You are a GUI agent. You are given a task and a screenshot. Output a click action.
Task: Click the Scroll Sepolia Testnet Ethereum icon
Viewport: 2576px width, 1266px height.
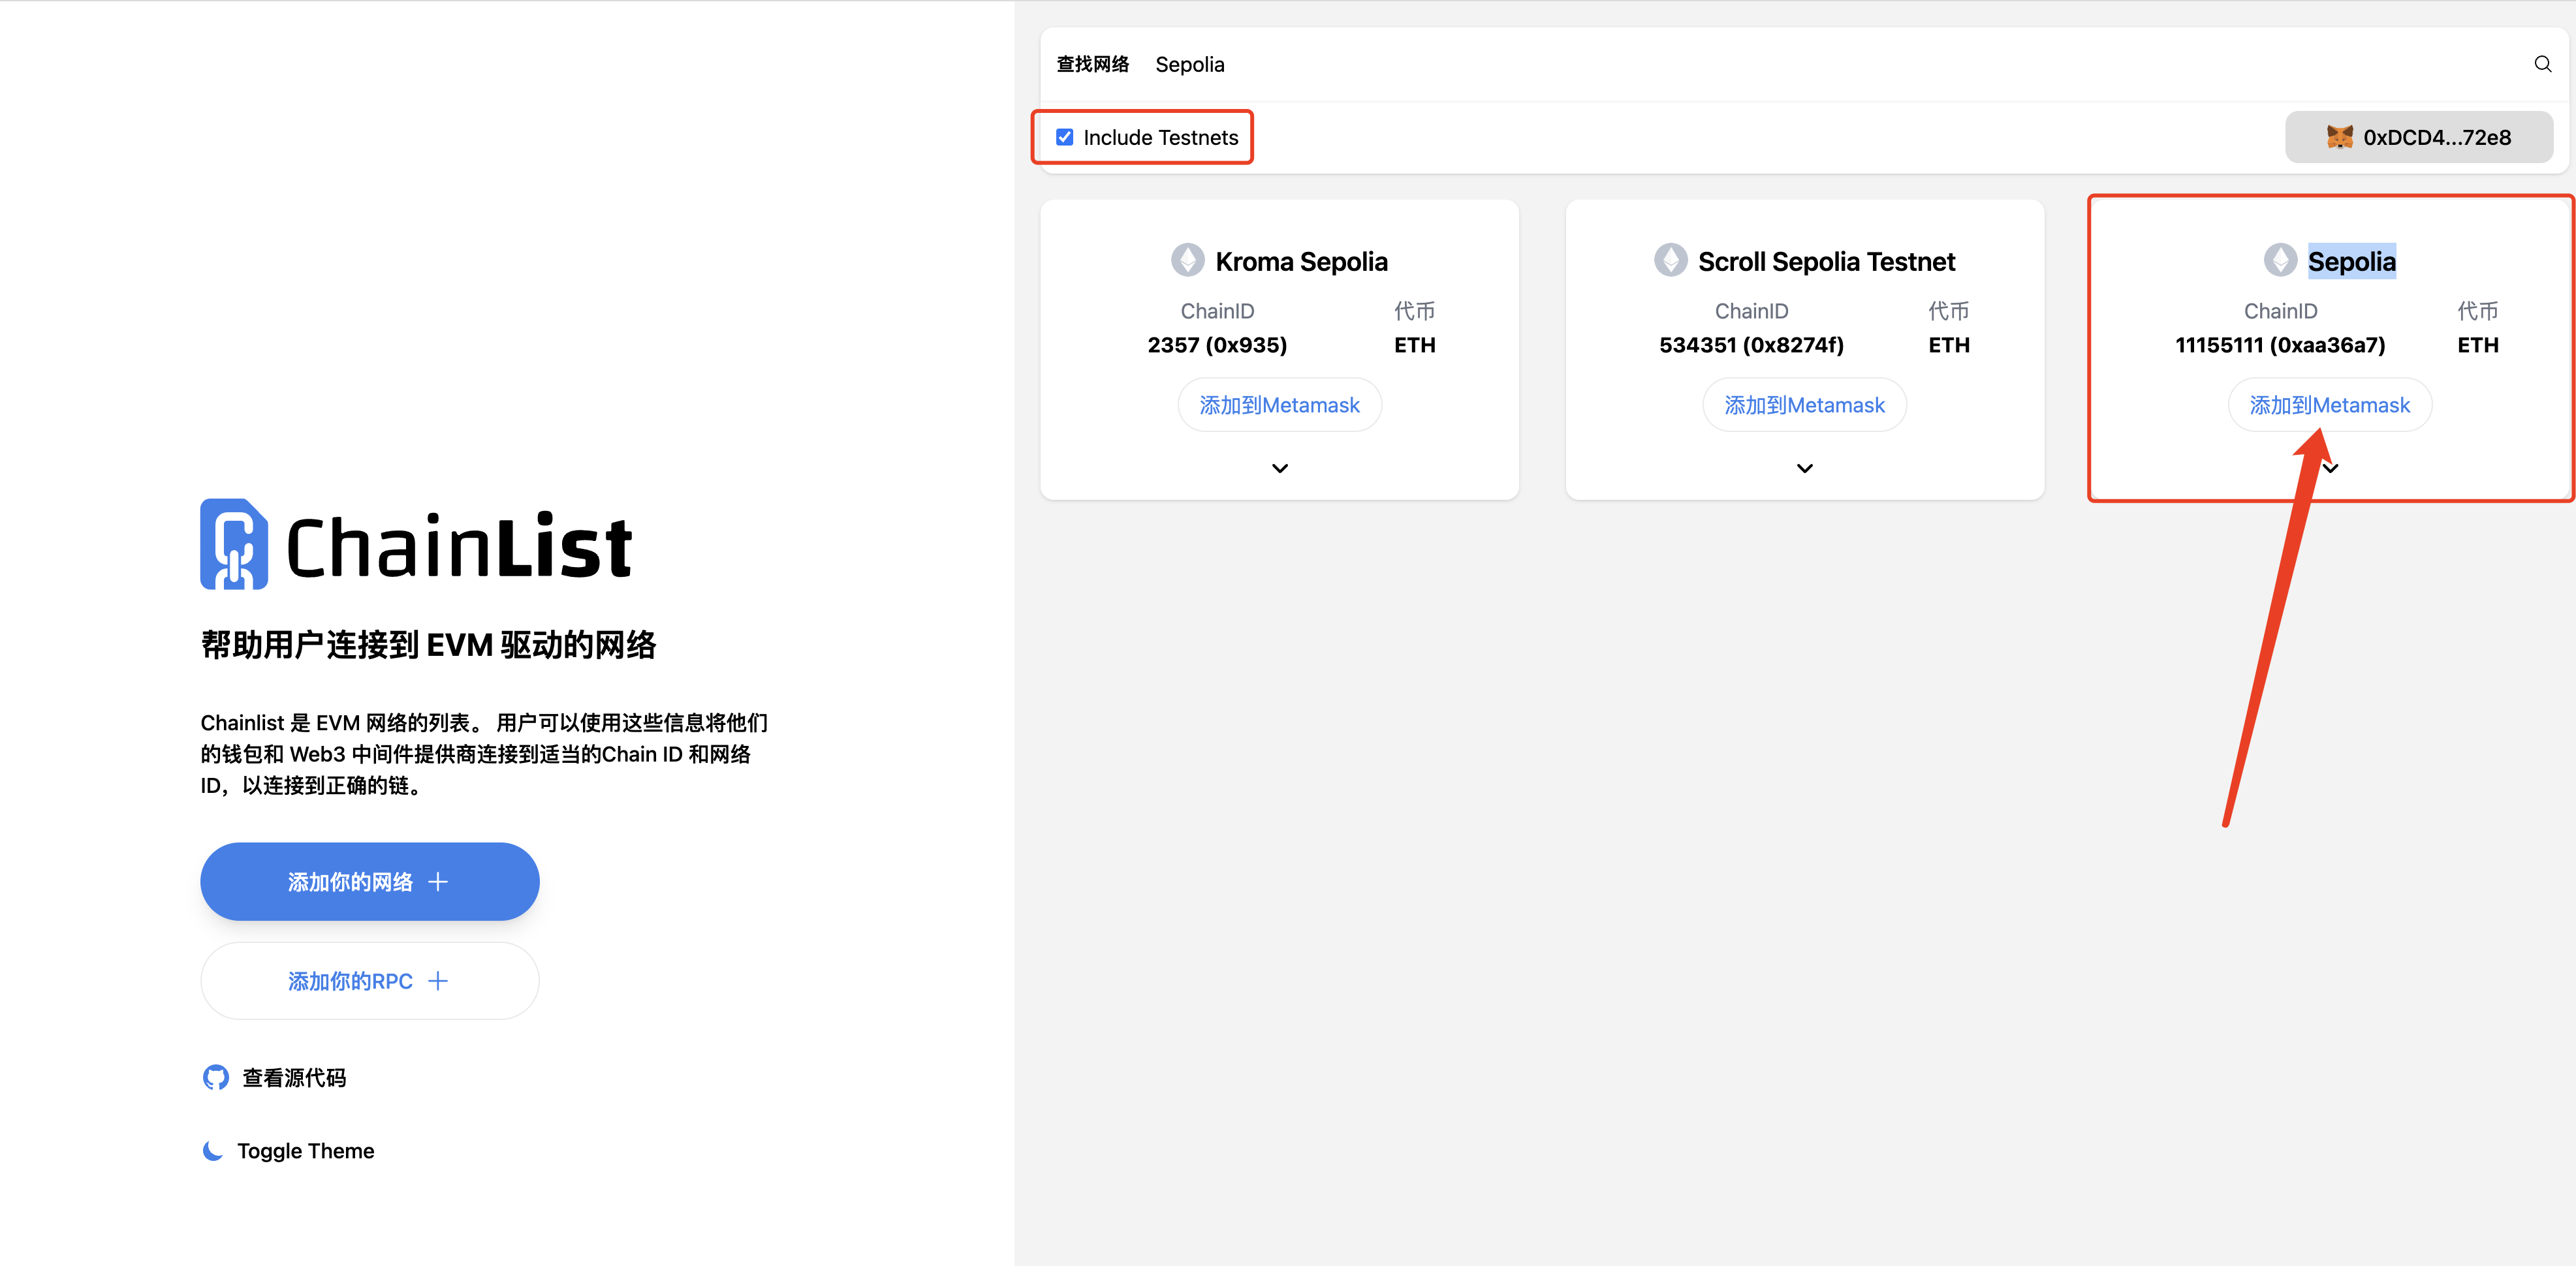[x=1670, y=260]
